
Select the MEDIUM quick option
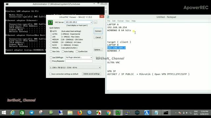click(x=51, y=39)
